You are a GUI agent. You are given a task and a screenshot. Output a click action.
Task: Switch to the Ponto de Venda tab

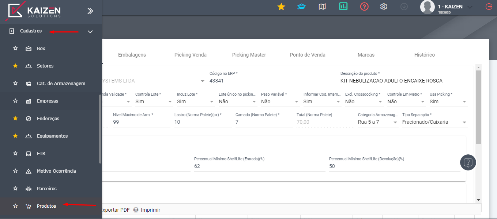click(x=308, y=55)
